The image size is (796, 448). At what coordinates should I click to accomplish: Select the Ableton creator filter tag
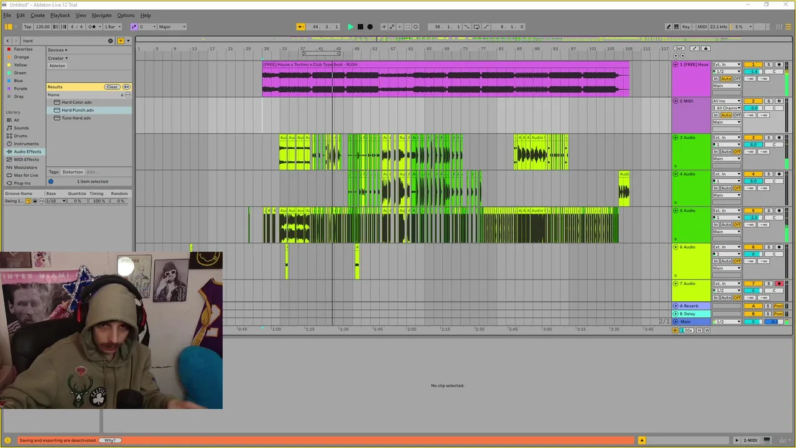click(x=57, y=65)
